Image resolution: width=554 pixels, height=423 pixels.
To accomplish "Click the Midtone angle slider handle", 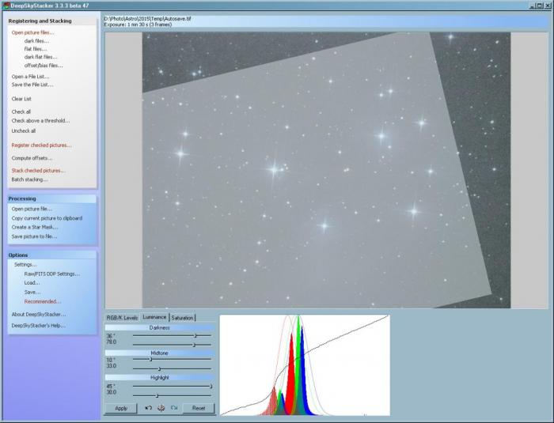I will tap(151, 359).
